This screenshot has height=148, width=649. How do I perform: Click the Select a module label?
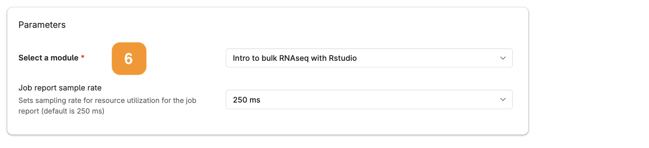pos(48,58)
